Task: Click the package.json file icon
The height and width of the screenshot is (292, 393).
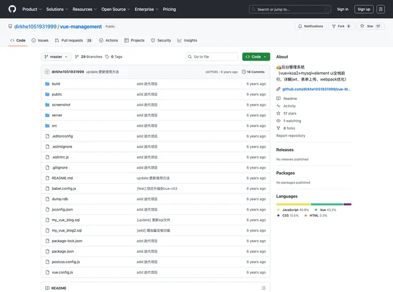Action: pyautogui.click(x=47, y=252)
